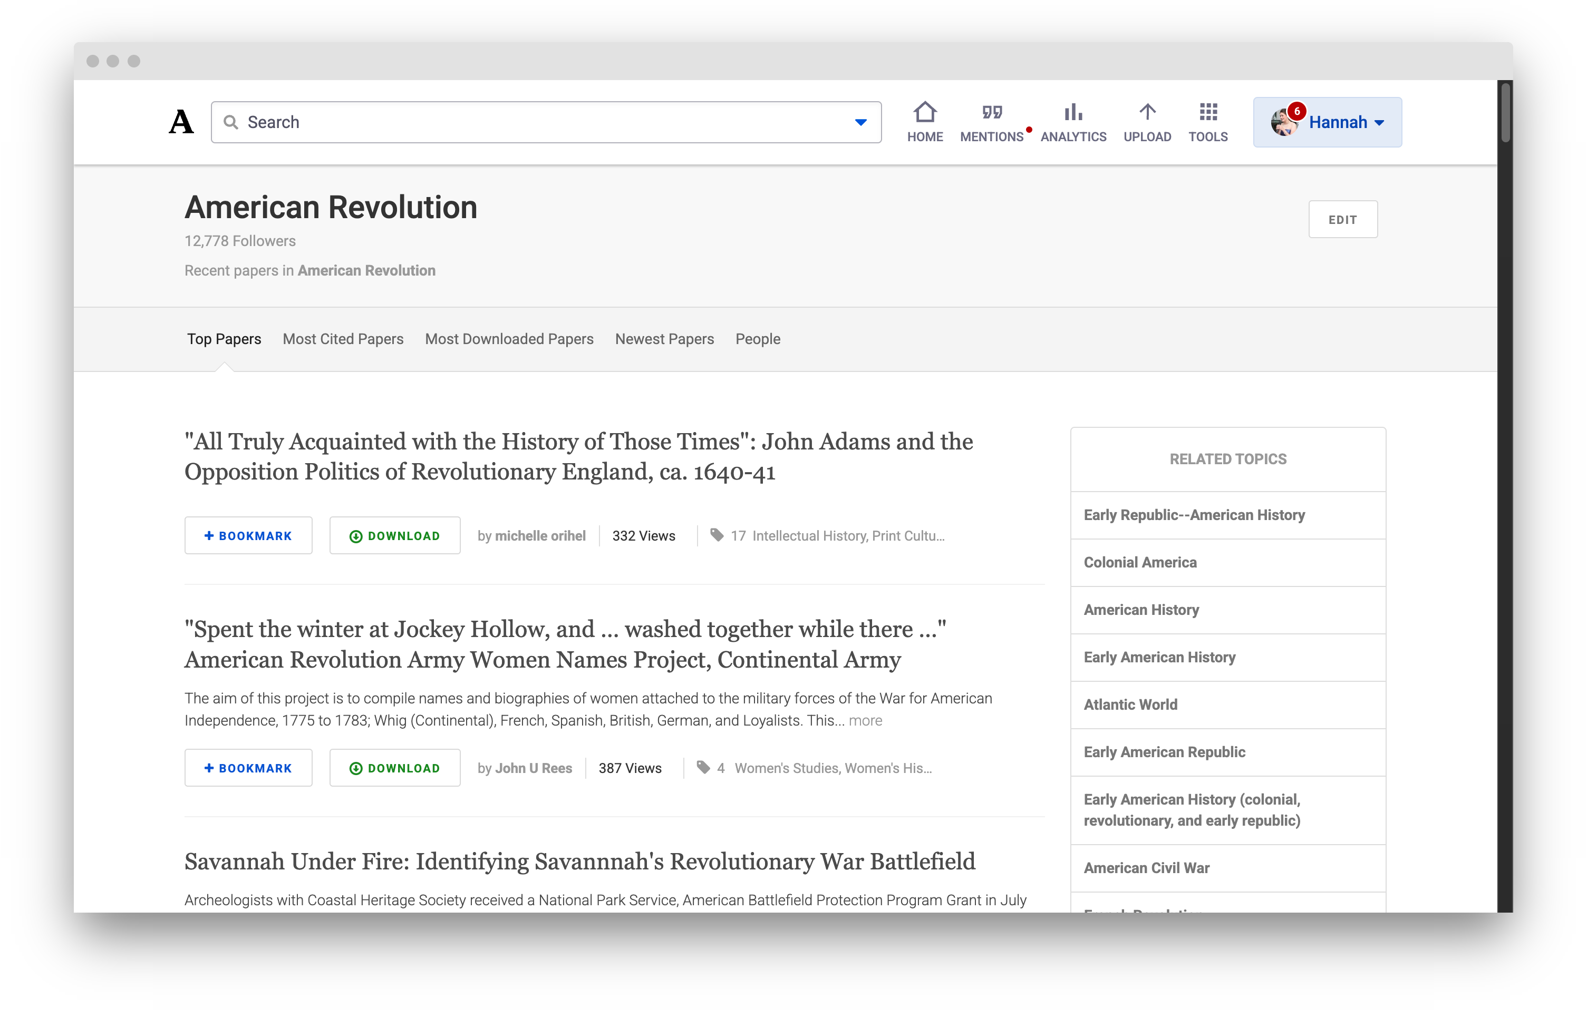The height and width of the screenshot is (1018, 1587).
Task: Click the tag icon beside 4 topics
Action: coord(703,768)
